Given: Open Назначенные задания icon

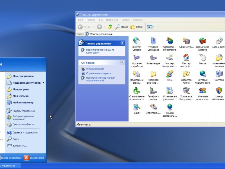Looking at the screenshot, I should tap(219, 61).
